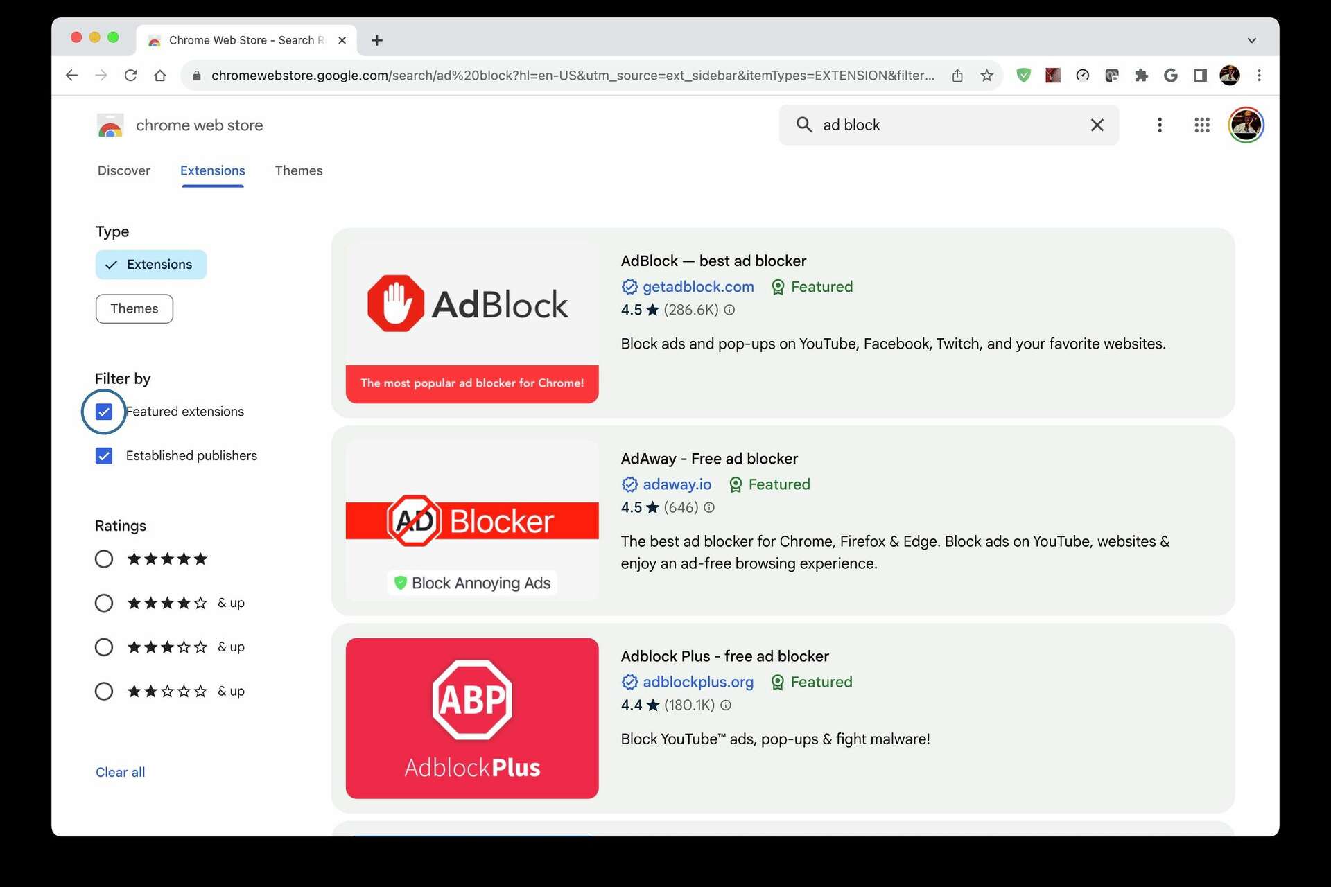Open the Extensions tab
Screen dimensions: 1331x887
tap(213, 170)
